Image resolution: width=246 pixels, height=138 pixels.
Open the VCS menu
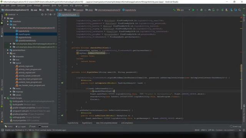pyautogui.click(x=71, y=5)
